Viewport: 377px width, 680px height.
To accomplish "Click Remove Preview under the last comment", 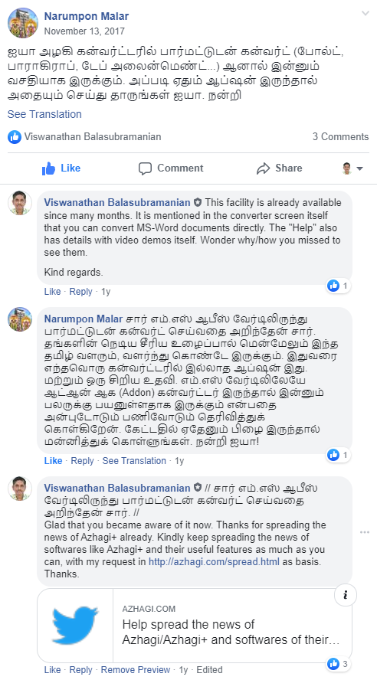I will (x=136, y=669).
